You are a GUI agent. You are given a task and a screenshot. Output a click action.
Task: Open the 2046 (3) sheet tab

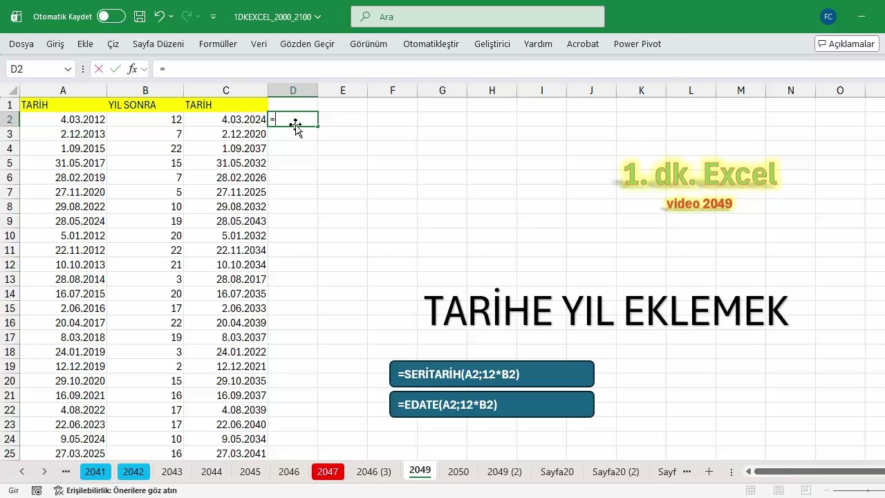(374, 472)
